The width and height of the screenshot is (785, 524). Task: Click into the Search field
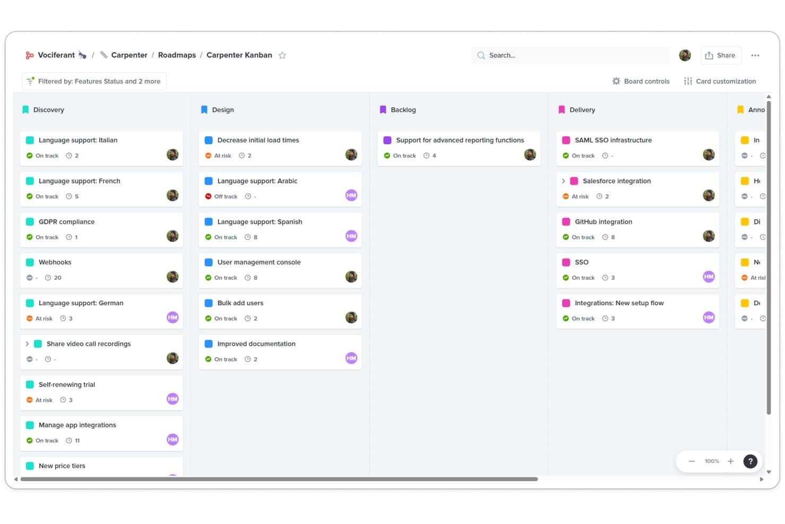point(571,55)
